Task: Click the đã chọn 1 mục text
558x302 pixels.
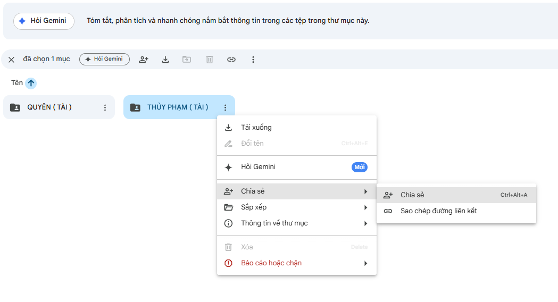Action: [x=47, y=59]
